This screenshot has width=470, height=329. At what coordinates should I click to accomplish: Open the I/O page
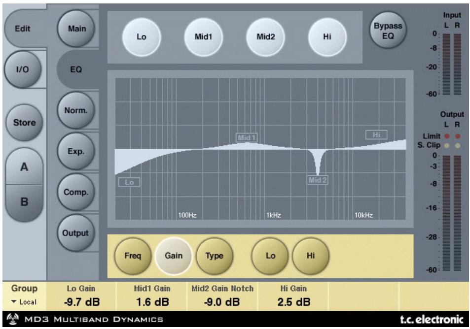pyautogui.click(x=23, y=69)
